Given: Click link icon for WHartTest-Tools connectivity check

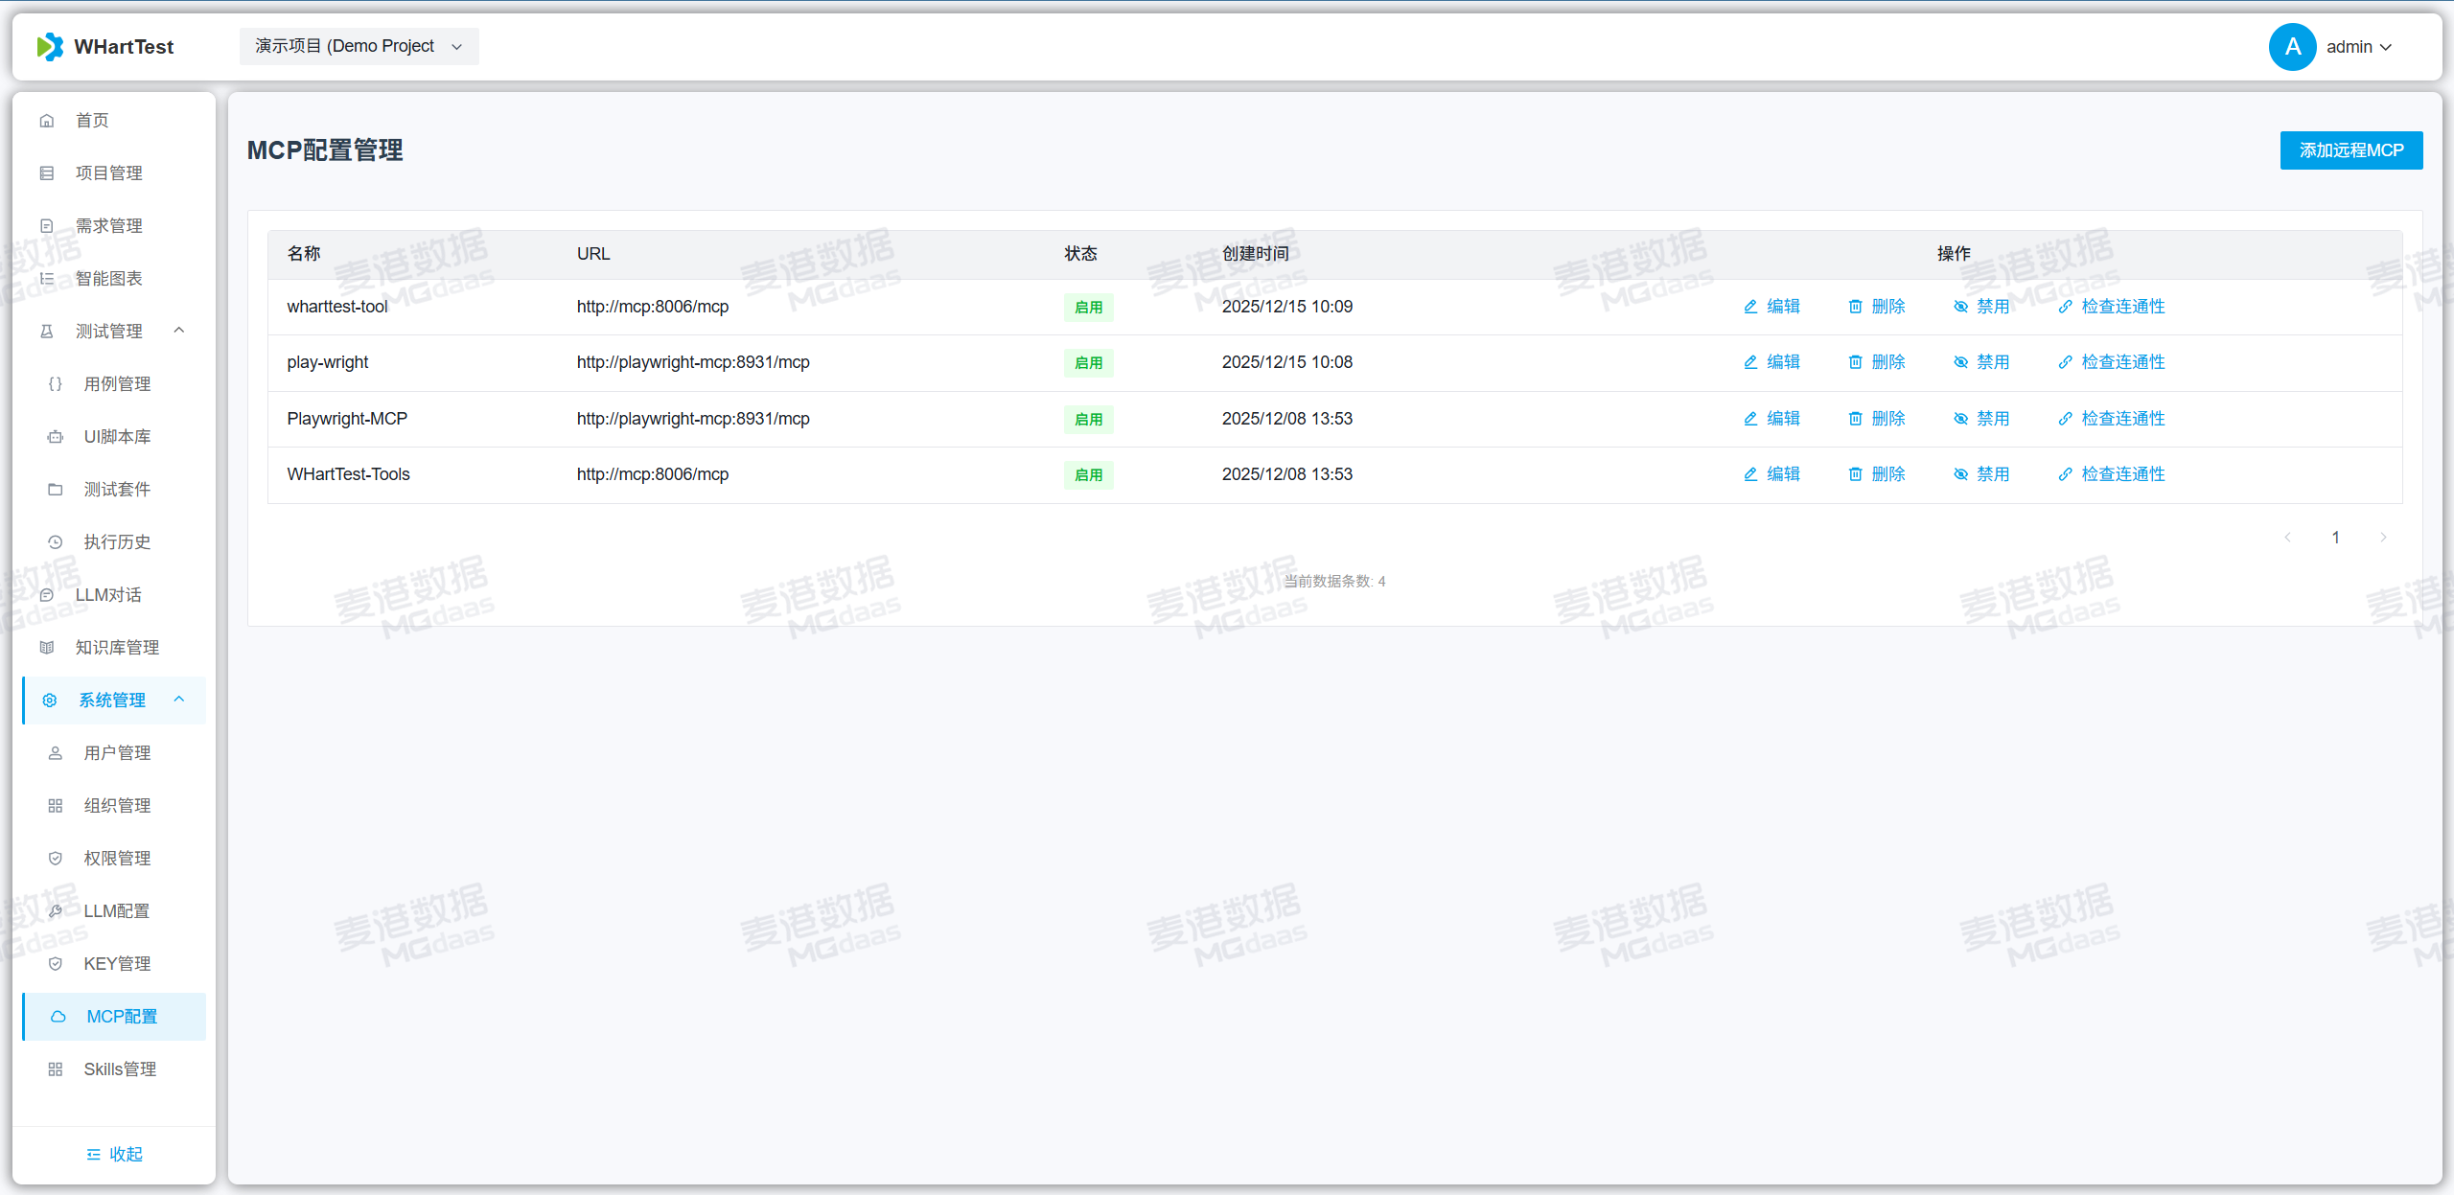Looking at the screenshot, I should coord(2065,474).
